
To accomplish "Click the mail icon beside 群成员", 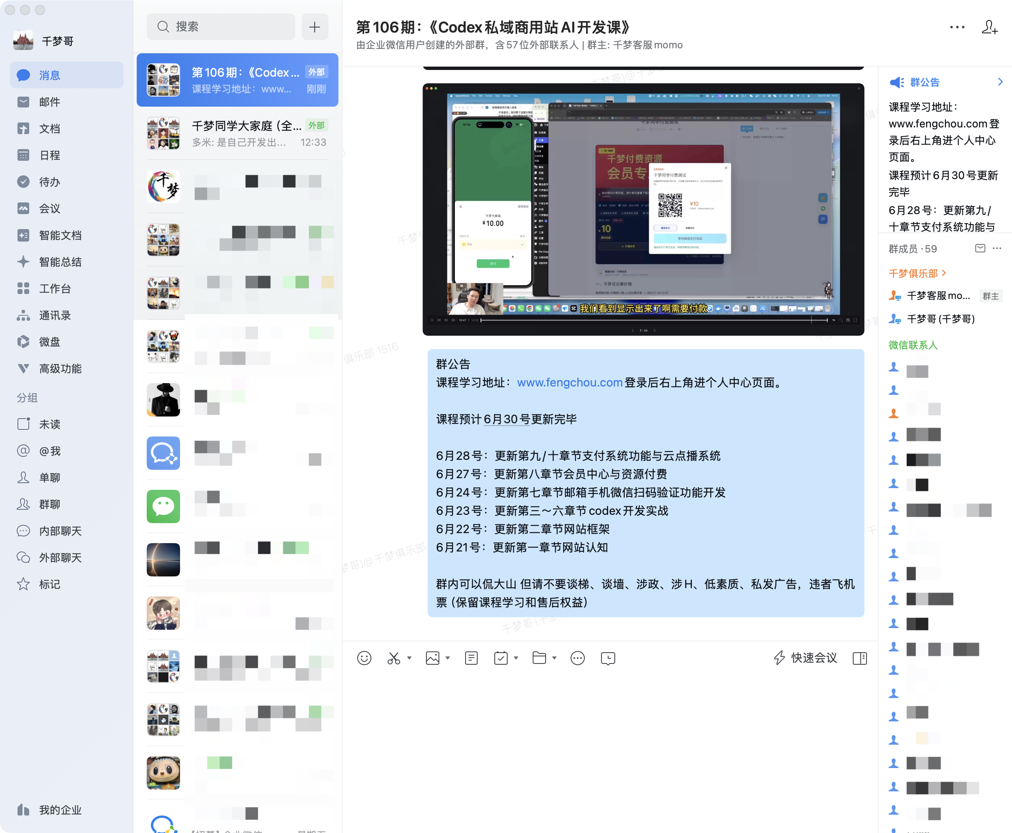I will [980, 248].
